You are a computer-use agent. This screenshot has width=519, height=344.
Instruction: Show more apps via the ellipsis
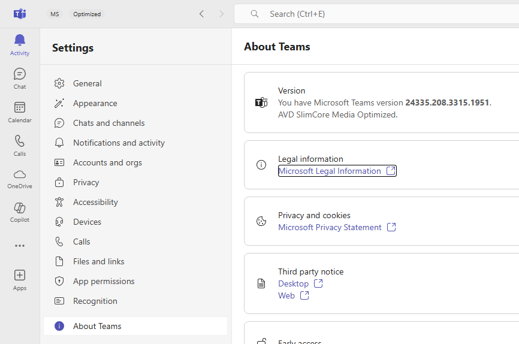tap(20, 246)
